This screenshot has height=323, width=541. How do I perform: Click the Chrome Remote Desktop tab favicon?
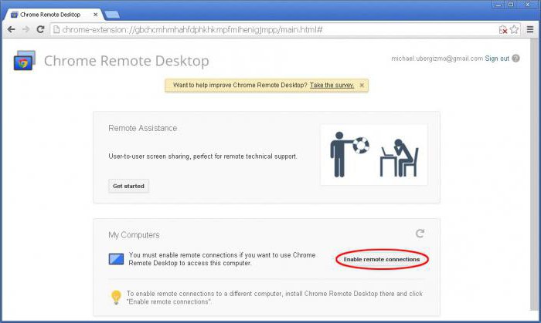click(14, 15)
